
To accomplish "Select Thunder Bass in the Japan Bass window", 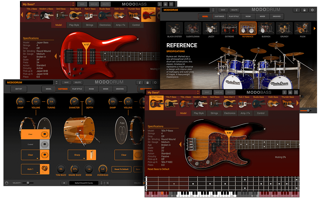I will (x=134, y=14).
